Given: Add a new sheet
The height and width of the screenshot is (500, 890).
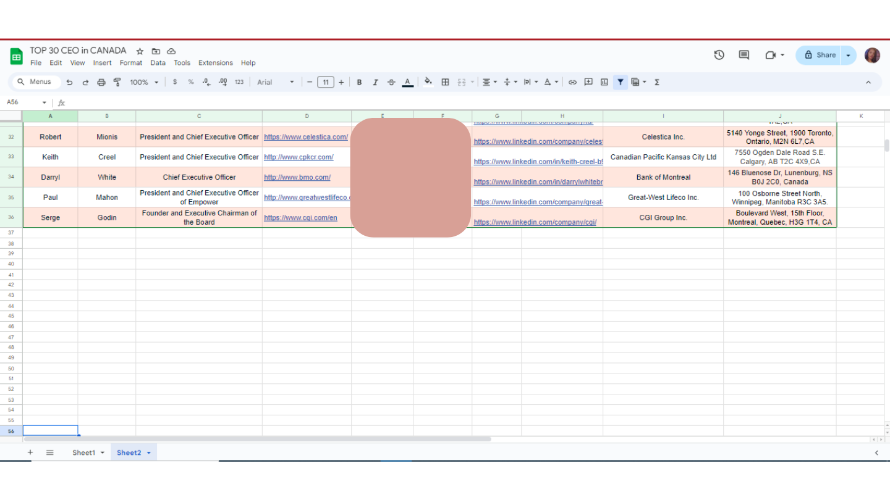Looking at the screenshot, I should point(30,452).
